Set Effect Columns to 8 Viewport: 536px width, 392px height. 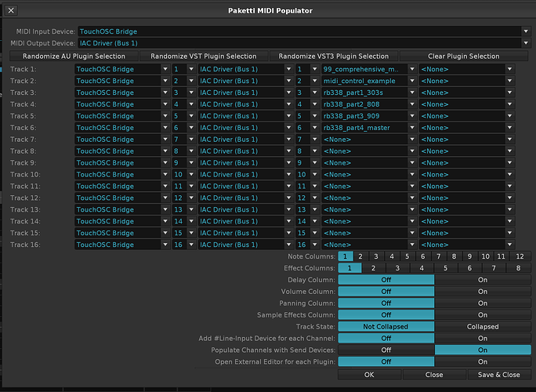click(518, 268)
